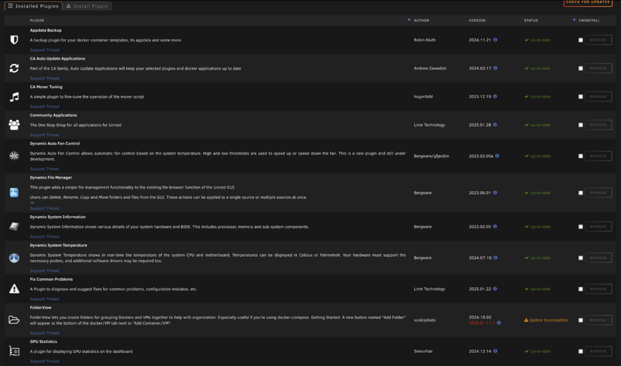
Task: Open the Install Plugin tab
Action: coord(87,6)
